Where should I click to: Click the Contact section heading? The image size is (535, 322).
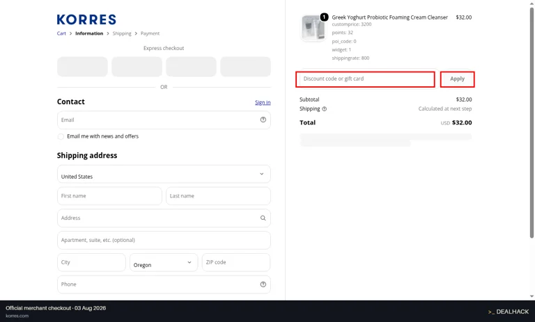(x=70, y=102)
